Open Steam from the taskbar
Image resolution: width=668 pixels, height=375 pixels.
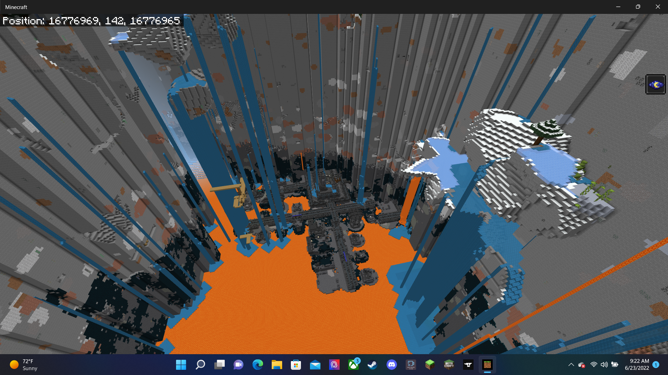[372, 365]
